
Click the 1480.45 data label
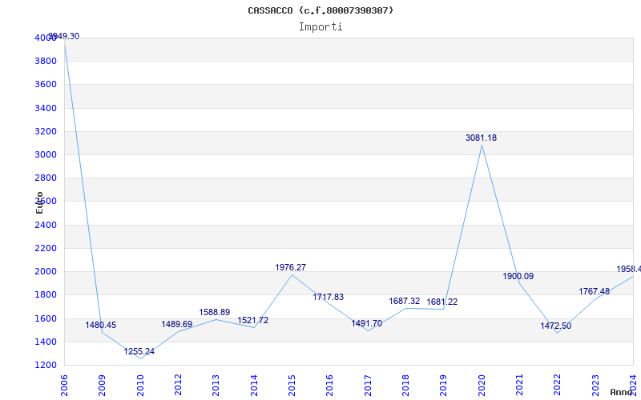pos(101,326)
